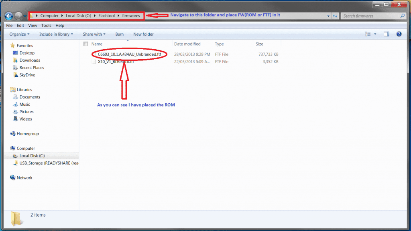Open SkyDrive in Favorites

tap(27, 75)
